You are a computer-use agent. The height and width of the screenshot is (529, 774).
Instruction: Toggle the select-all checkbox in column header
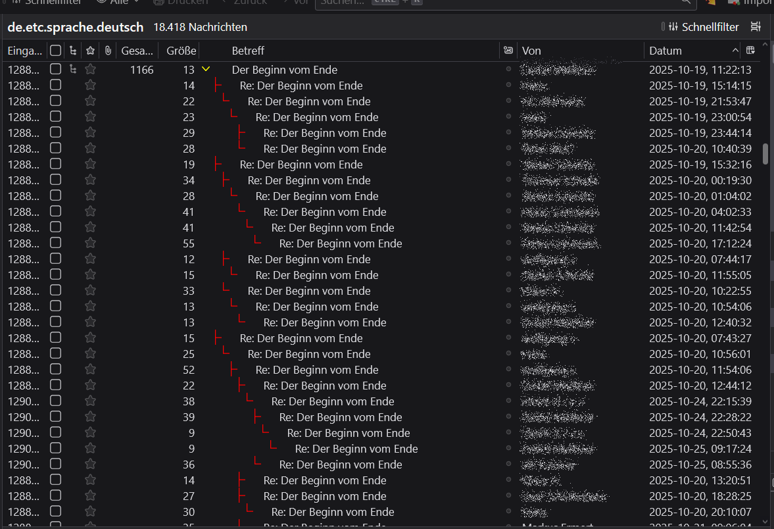click(55, 51)
